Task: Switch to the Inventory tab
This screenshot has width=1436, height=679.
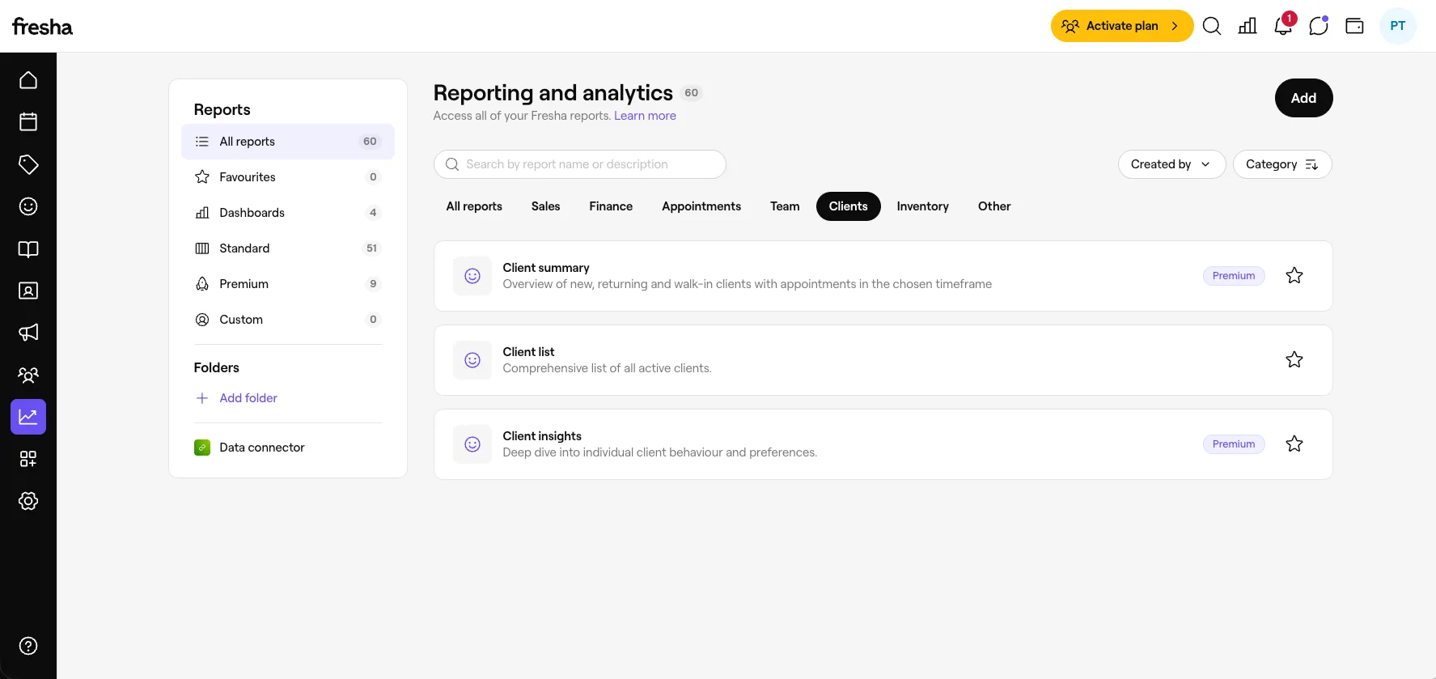Action: 922,206
